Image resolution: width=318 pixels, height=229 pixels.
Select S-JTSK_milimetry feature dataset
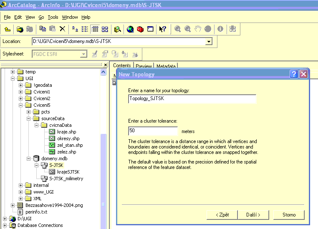(66, 179)
